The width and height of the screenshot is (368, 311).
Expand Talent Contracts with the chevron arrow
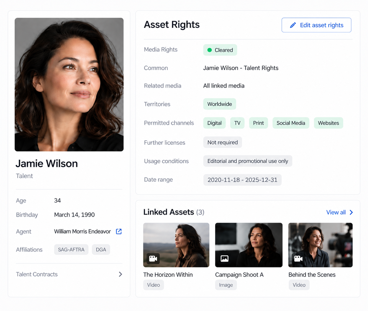point(120,274)
